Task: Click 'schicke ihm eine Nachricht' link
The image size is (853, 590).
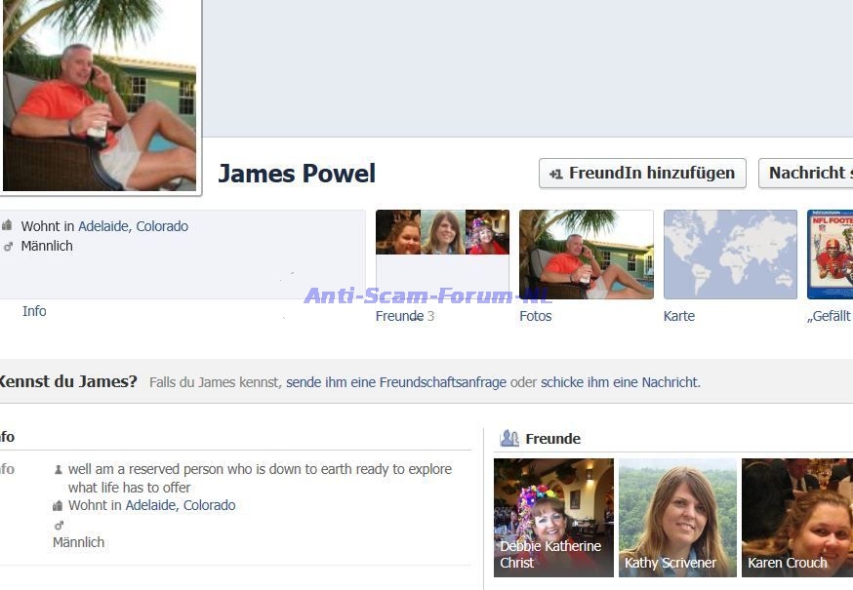Action: [x=620, y=382]
